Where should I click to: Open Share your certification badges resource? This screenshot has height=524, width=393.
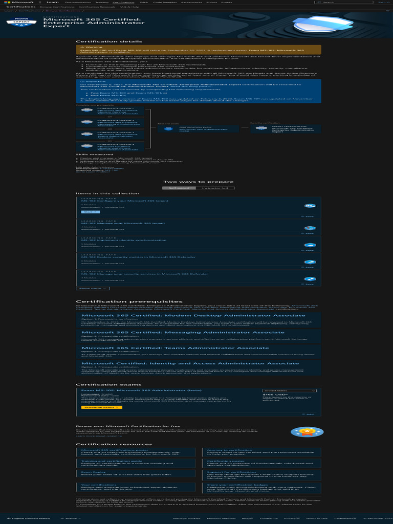[237, 485]
